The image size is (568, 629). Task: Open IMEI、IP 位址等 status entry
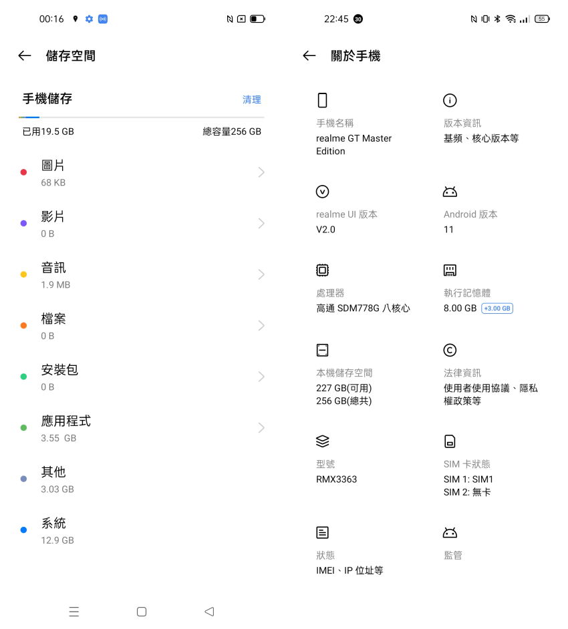click(349, 570)
